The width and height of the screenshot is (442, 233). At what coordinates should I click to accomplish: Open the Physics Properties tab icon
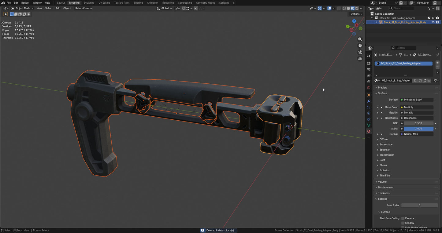pos(369,113)
